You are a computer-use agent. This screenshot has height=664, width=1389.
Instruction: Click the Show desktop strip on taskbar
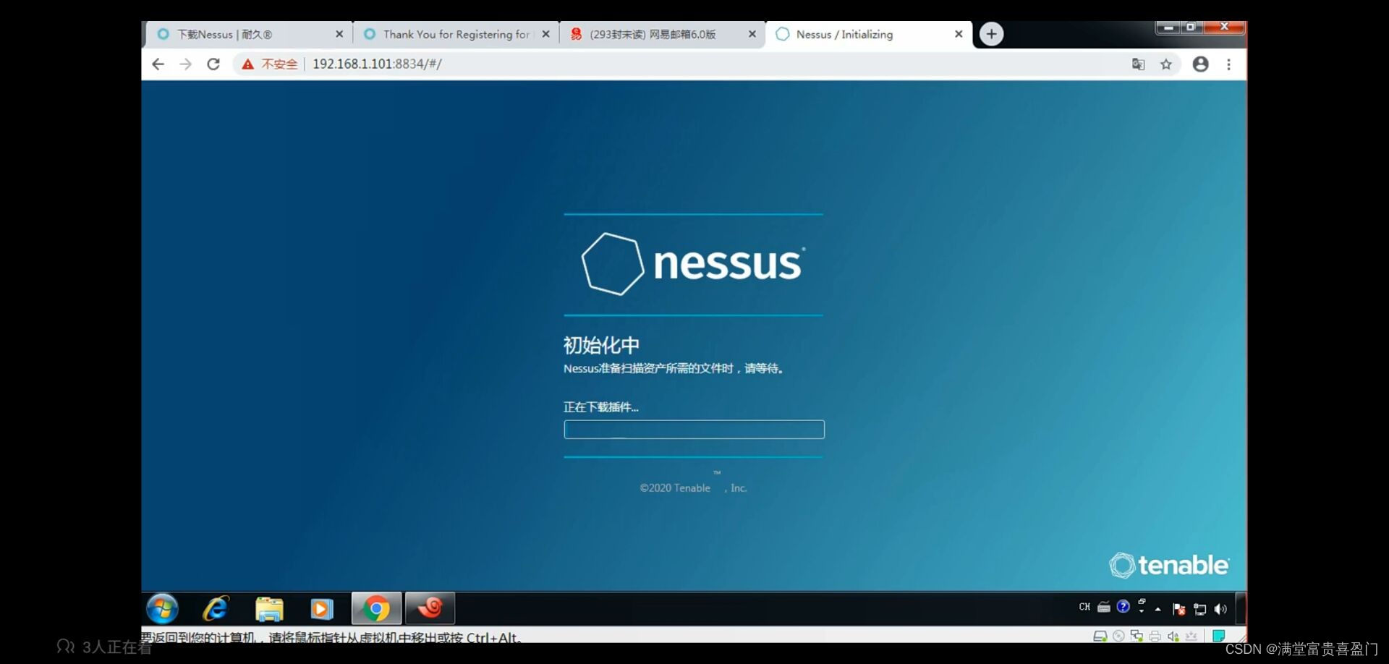click(x=1240, y=608)
